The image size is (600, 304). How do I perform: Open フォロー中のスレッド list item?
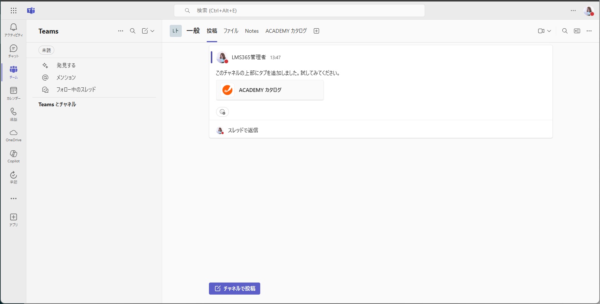(x=94, y=89)
